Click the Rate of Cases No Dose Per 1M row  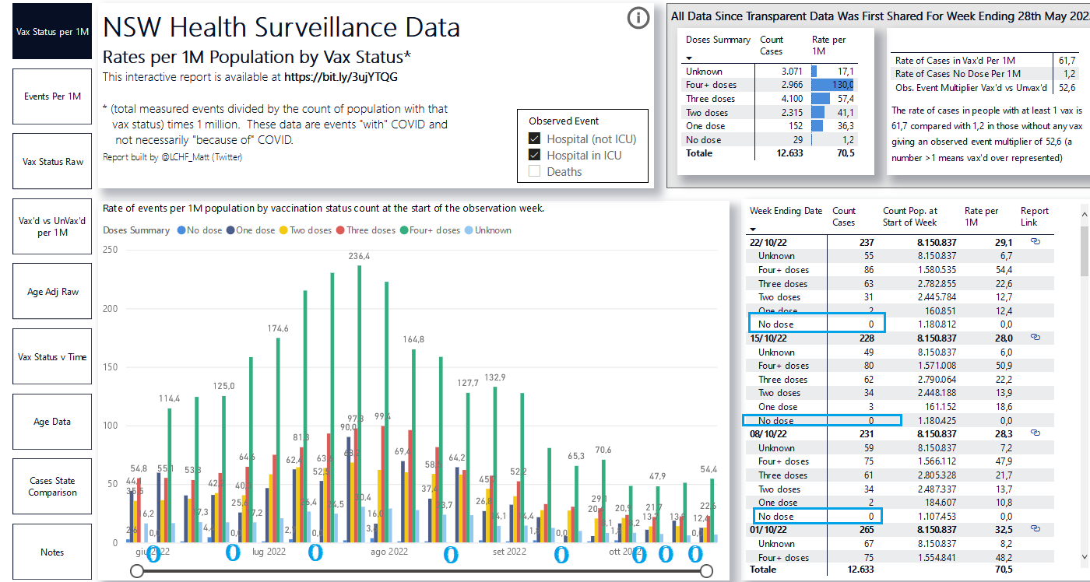pyautogui.click(x=985, y=73)
